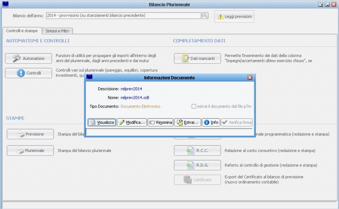Image resolution: width=339 pixels, height=209 pixels.
Task: Click the pencil icon on Modifica
Action: [122, 122]
